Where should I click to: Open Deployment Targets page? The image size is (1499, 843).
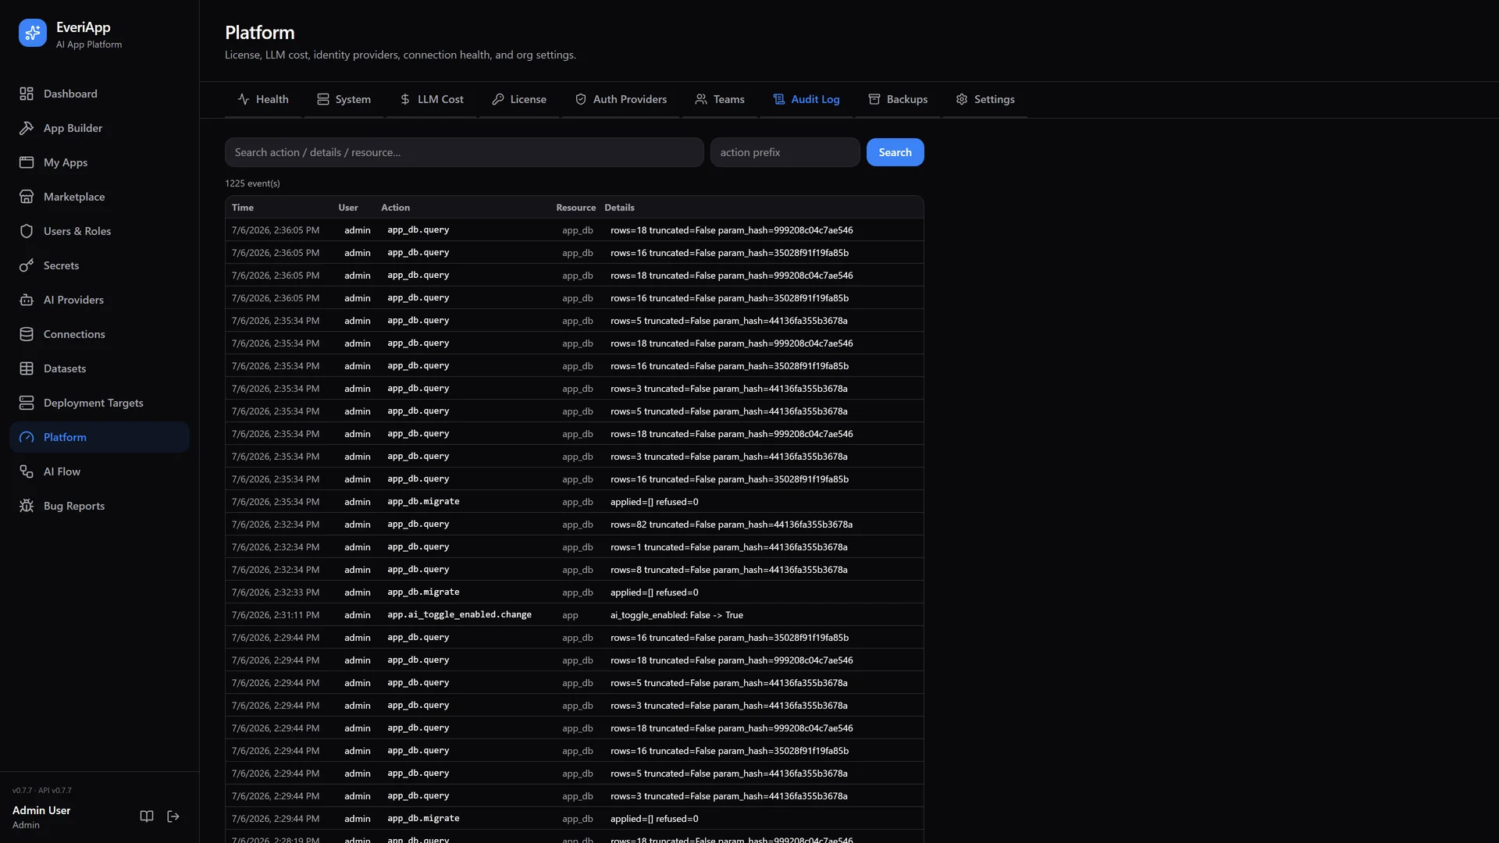click(99, 403)
